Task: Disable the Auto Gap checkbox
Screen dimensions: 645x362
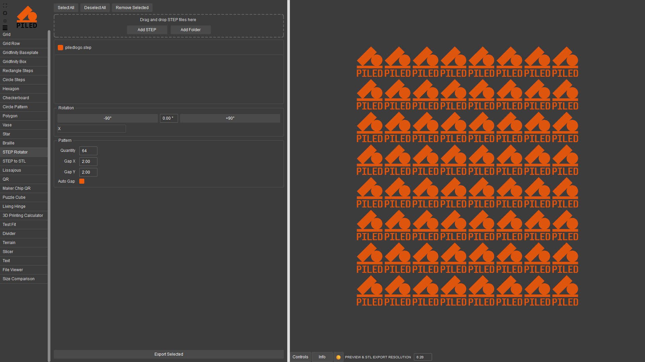Action: point(82,181)
